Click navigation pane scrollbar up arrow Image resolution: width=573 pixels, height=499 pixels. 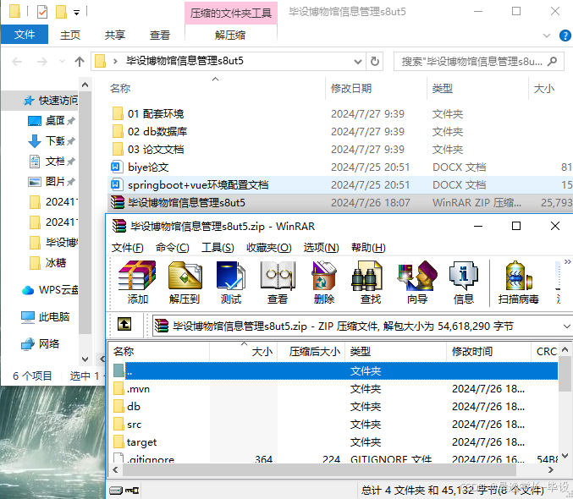(85, 85)
